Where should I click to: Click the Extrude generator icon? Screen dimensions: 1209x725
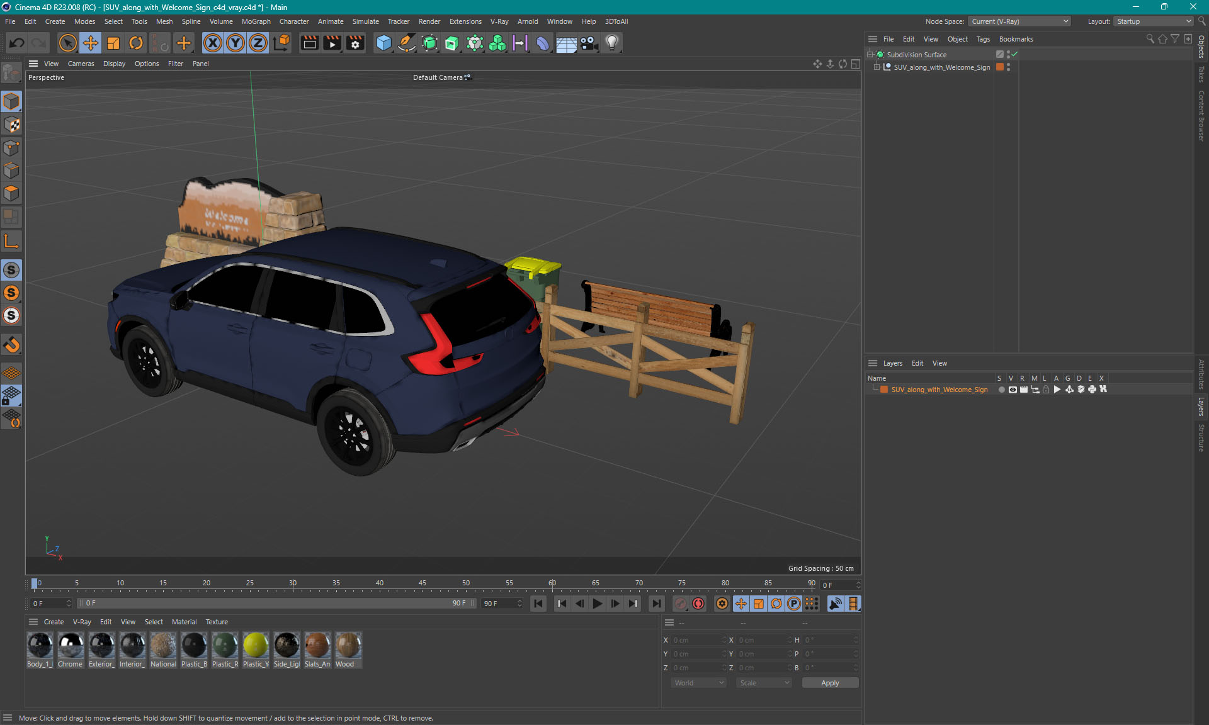pyautogui.click(x=452, y=43)
